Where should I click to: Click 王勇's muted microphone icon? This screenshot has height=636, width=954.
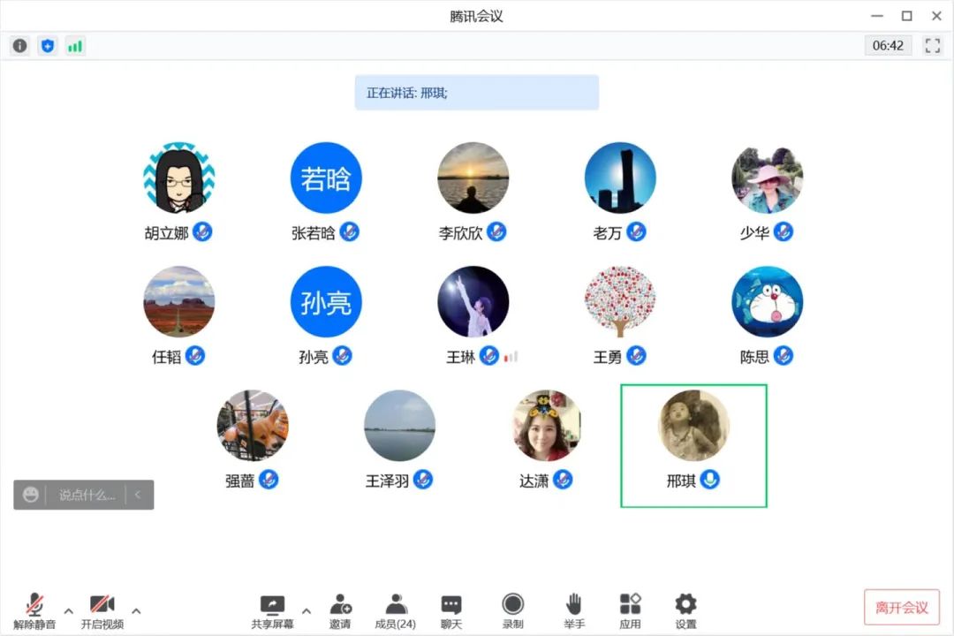(636, 355)
